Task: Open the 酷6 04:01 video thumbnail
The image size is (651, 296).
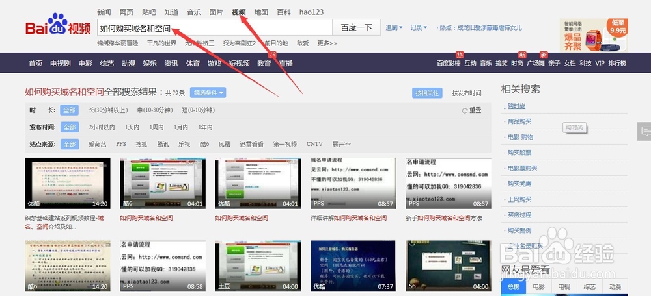Action: (163, 183)
